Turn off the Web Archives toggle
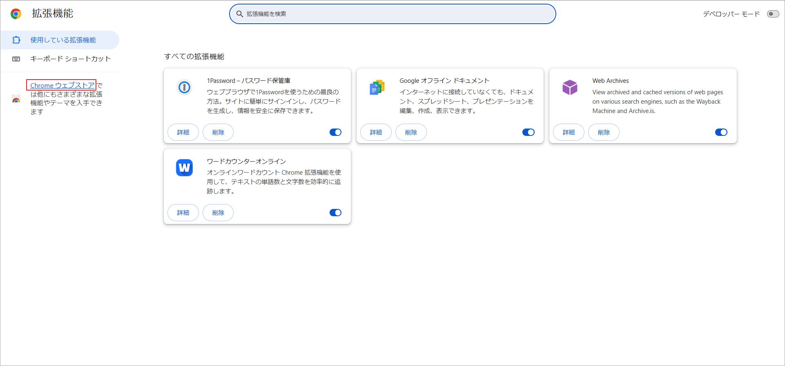Viewport: 785px width, 366px height. [x=721, y=132]
